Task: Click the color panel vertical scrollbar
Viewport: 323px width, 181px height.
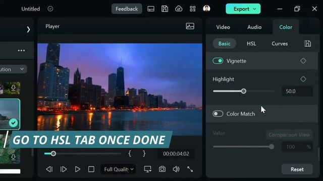Action: click(318, 154)
